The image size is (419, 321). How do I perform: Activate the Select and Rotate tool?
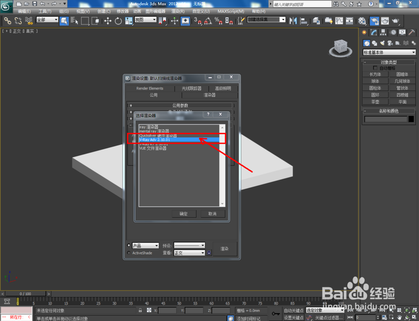pyautogui.click(x=118, y=21)
